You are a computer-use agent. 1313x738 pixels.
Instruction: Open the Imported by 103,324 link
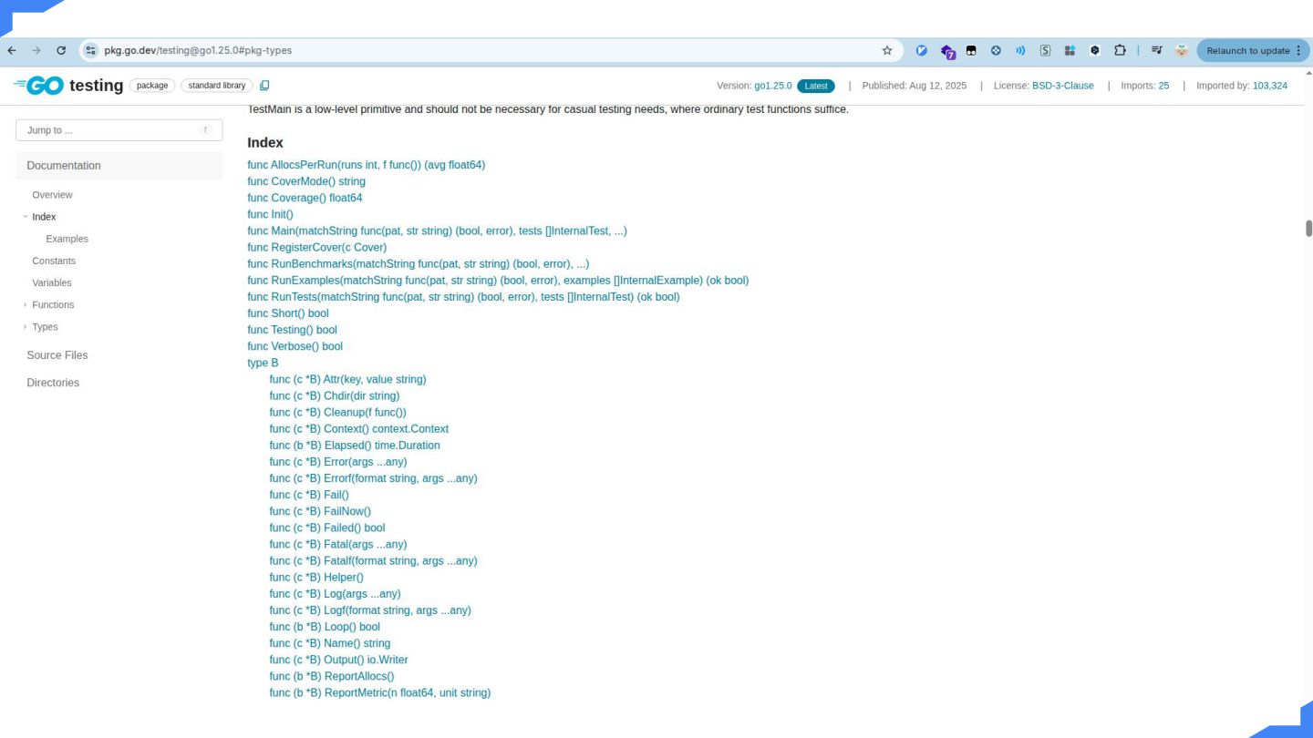[1242, 86]
